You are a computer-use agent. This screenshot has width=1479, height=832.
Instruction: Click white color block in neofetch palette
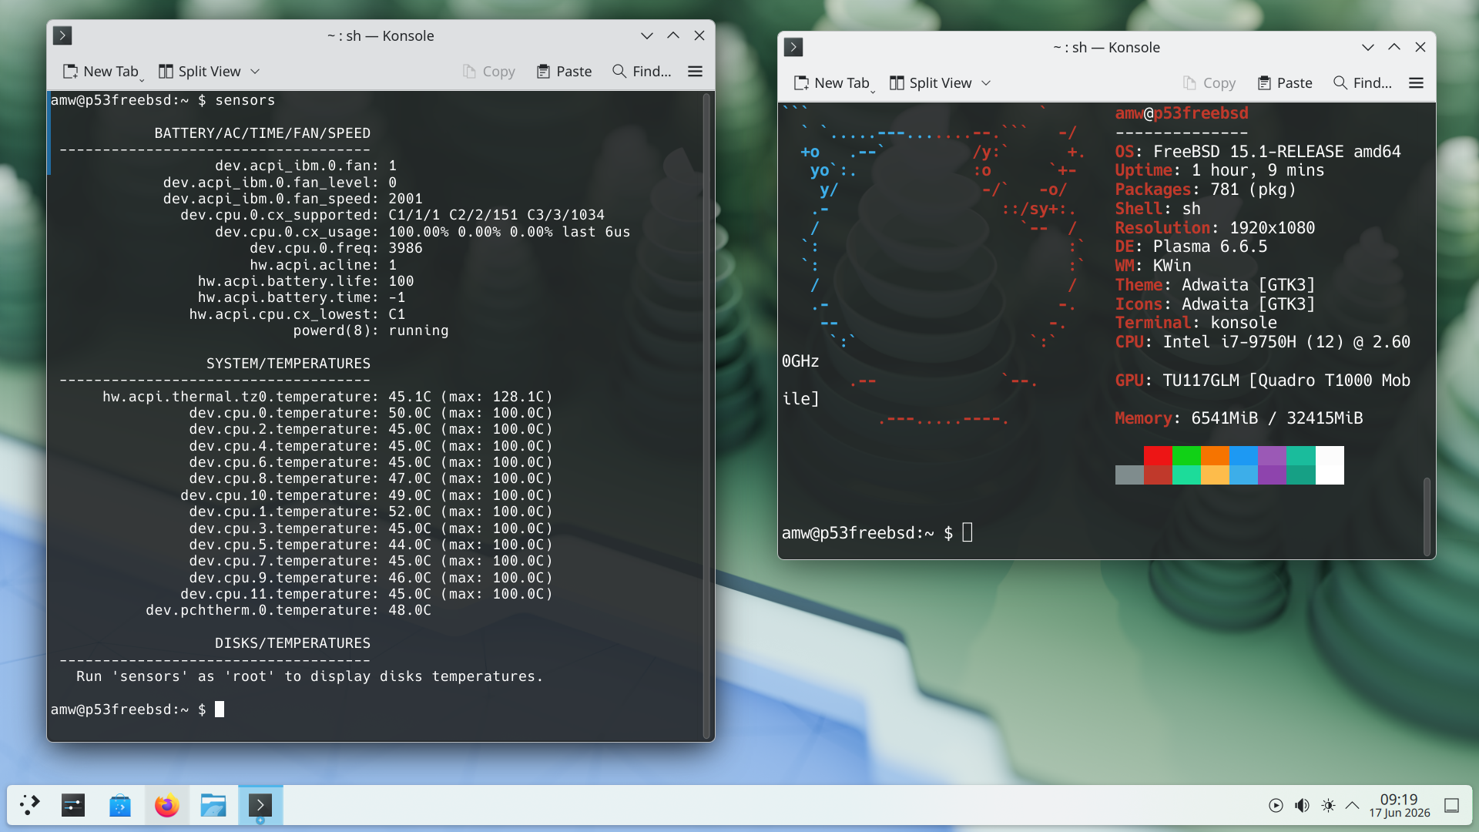(x=1330, y=465)
